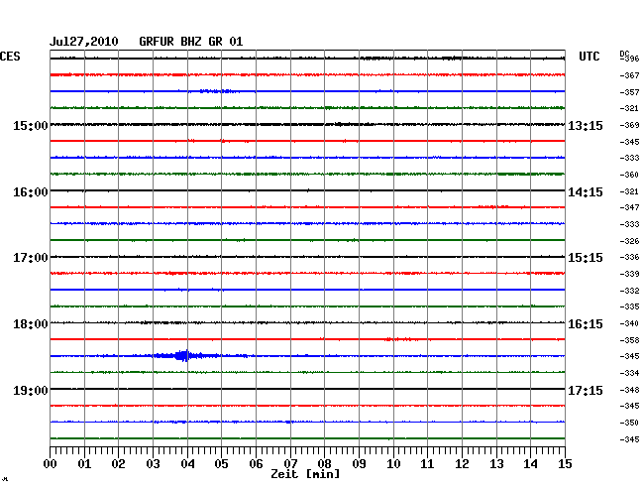The height and width of the screenshot is (490, 644).
Task: Click the 13:15 UTC time label
Action: pyautogui.click(x=586, y=125)
